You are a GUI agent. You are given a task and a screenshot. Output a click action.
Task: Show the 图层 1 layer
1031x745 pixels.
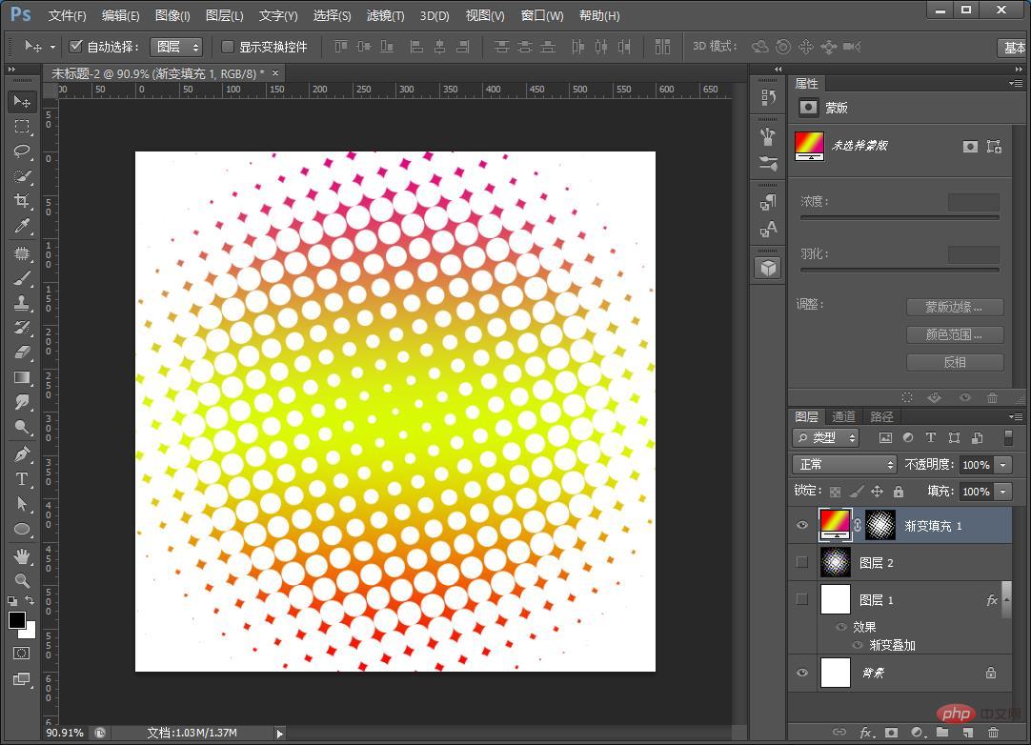click(802, 599)
